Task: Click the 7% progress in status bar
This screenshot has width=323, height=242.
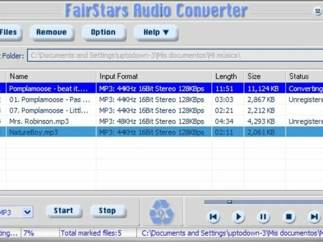Action: click(40, 233)
